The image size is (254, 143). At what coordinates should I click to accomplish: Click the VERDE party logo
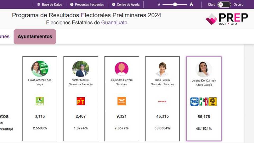pos(40,101)
